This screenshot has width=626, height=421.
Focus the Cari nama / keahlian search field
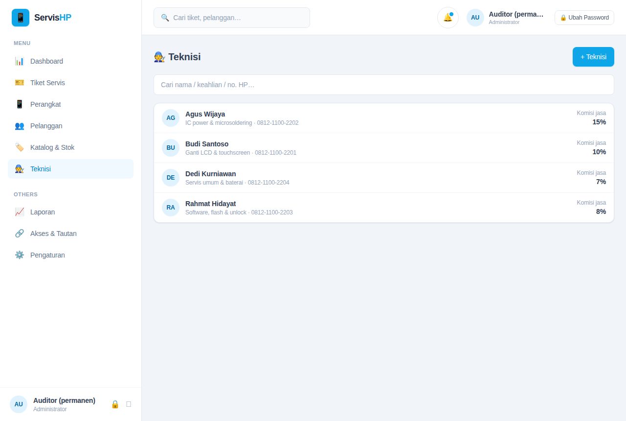[x=384, y=85]
